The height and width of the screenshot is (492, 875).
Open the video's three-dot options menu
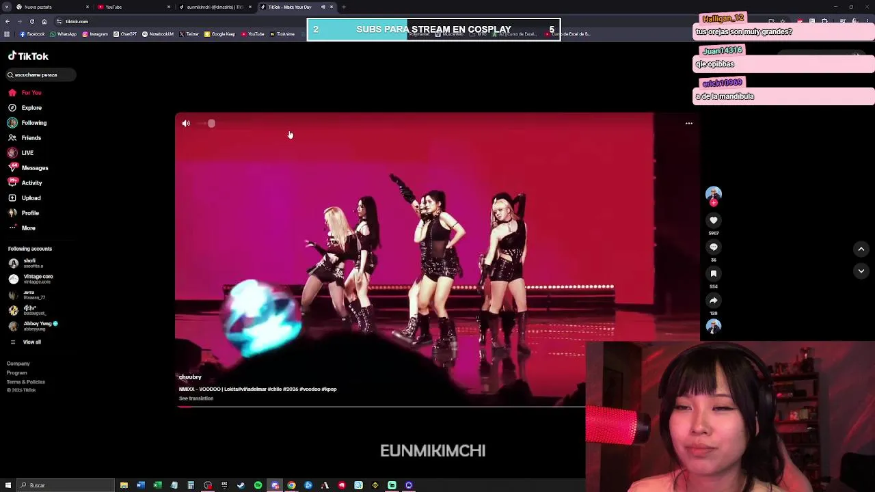tap(689, 123)
